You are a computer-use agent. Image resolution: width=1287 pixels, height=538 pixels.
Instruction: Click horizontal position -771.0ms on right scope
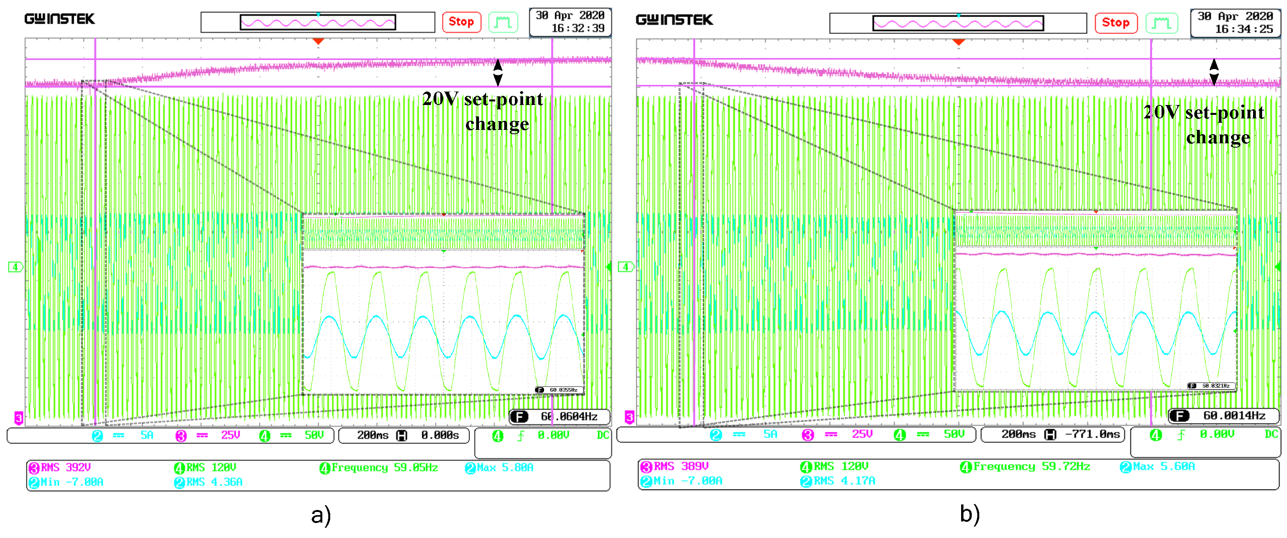[x=1091, y=435]
